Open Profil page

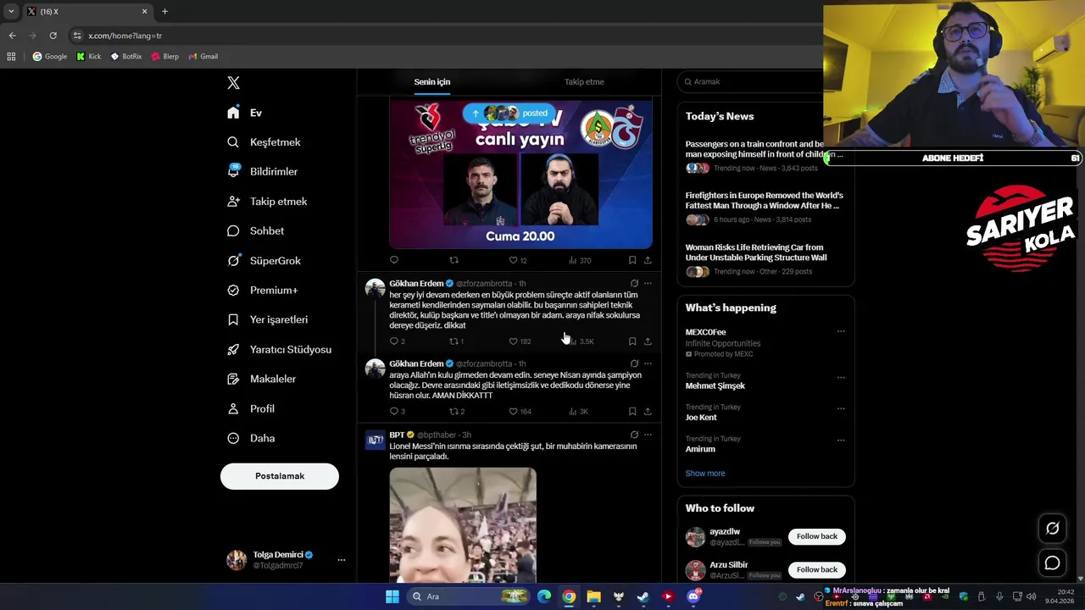[250, 408]
